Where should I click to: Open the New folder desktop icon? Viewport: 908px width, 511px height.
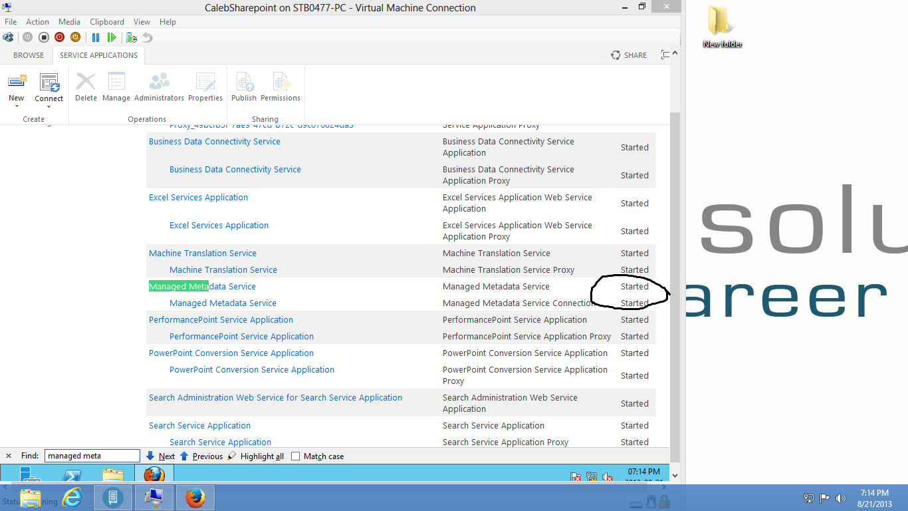pyautogui.click(x=722, y=27)
